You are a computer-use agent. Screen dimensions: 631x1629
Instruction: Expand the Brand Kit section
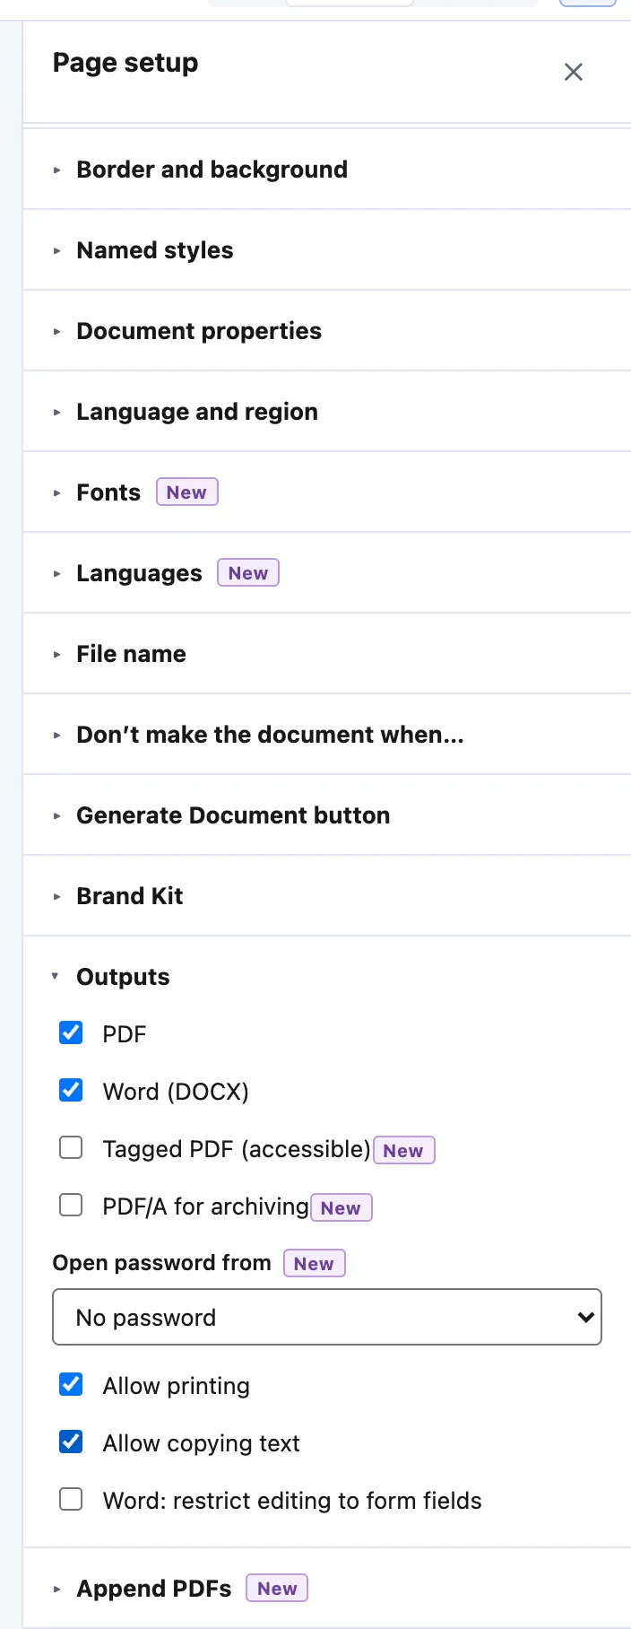pos(327,896)
